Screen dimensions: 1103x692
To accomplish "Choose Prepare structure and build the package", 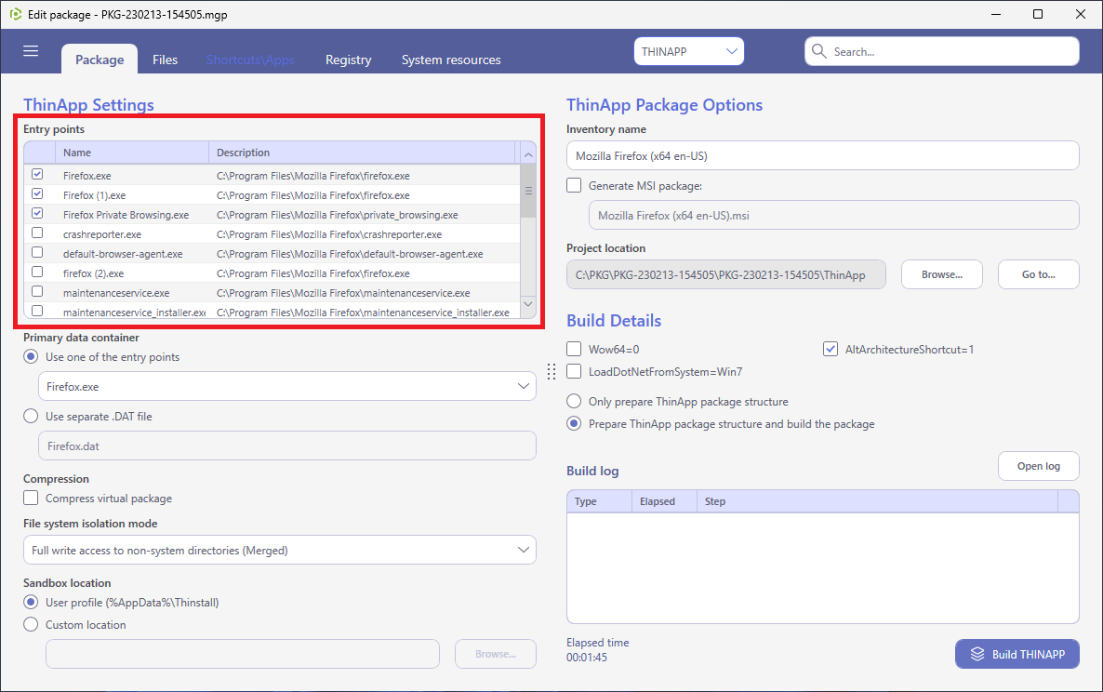I will click(574, 424).
